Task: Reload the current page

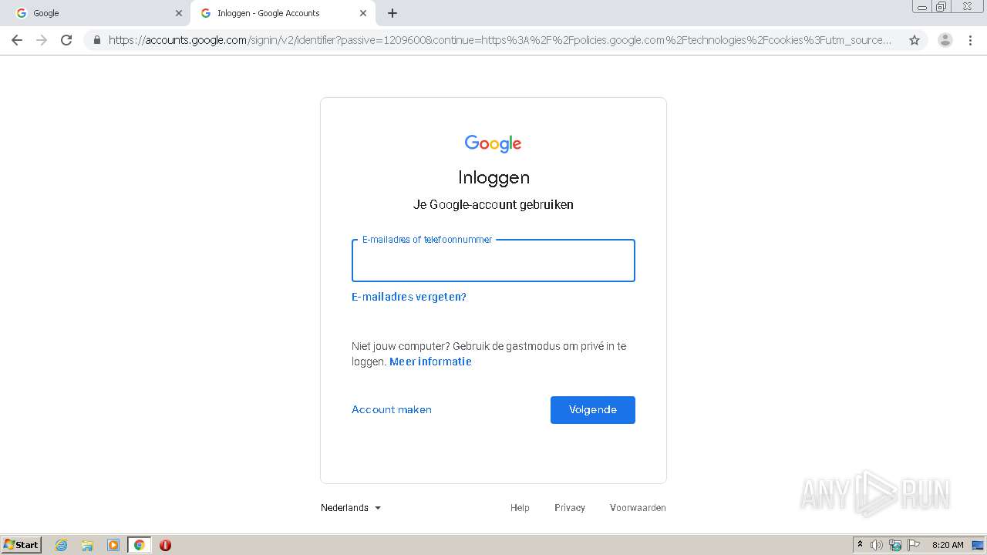Action: pyautogui.click(x=66, y=40)
